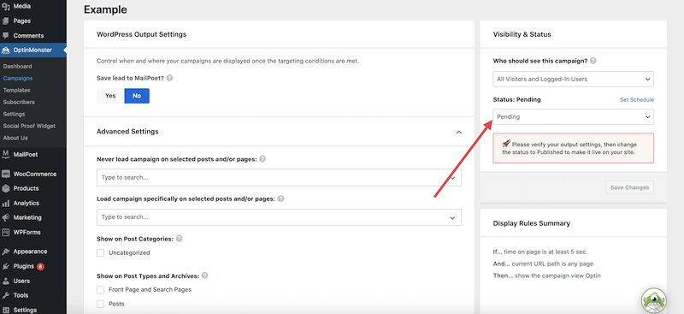This screenshot has height=314, width=684.
Task: Open Load campaign specifically pages search dropdown
Action: [x=279, y=217]
